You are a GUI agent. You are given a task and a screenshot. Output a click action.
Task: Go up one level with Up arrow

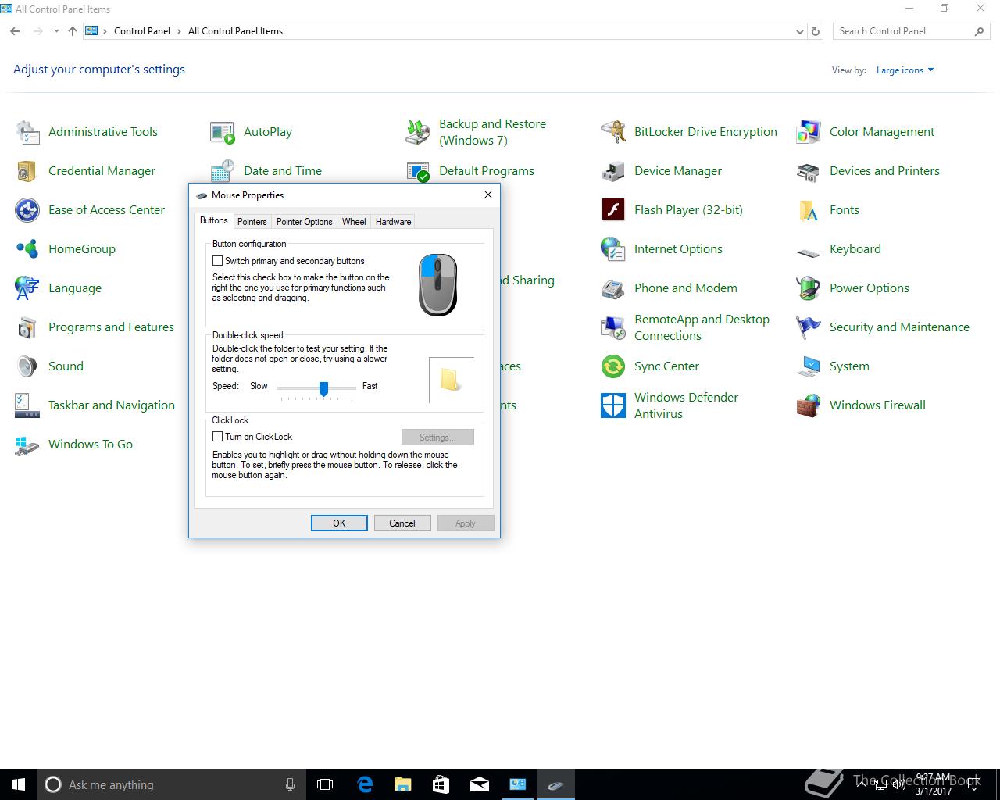click(73, 31)
